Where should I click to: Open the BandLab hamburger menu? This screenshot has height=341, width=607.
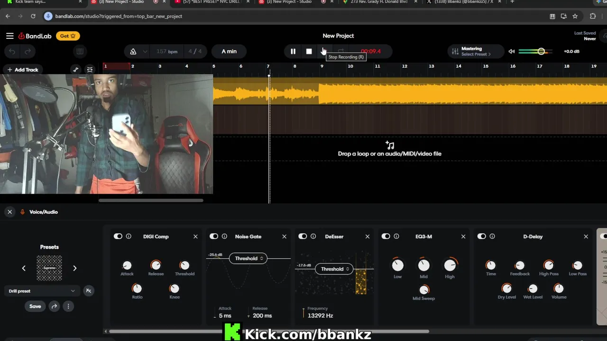point(9,36)
